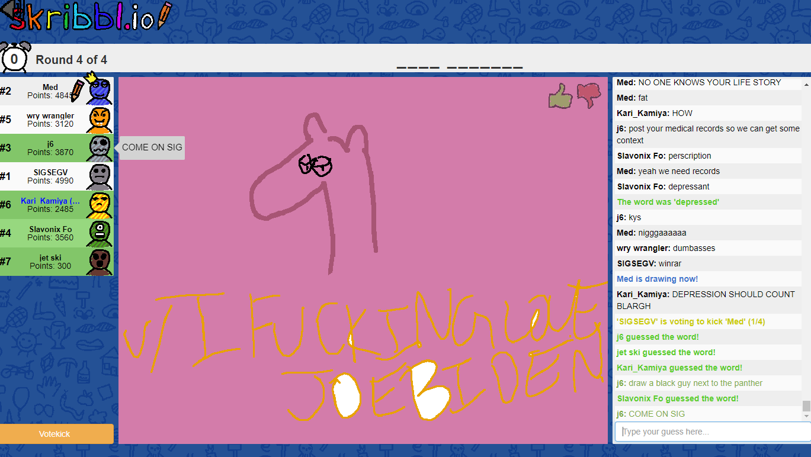Click the chat scrollbar down arrow

point(806,417)
